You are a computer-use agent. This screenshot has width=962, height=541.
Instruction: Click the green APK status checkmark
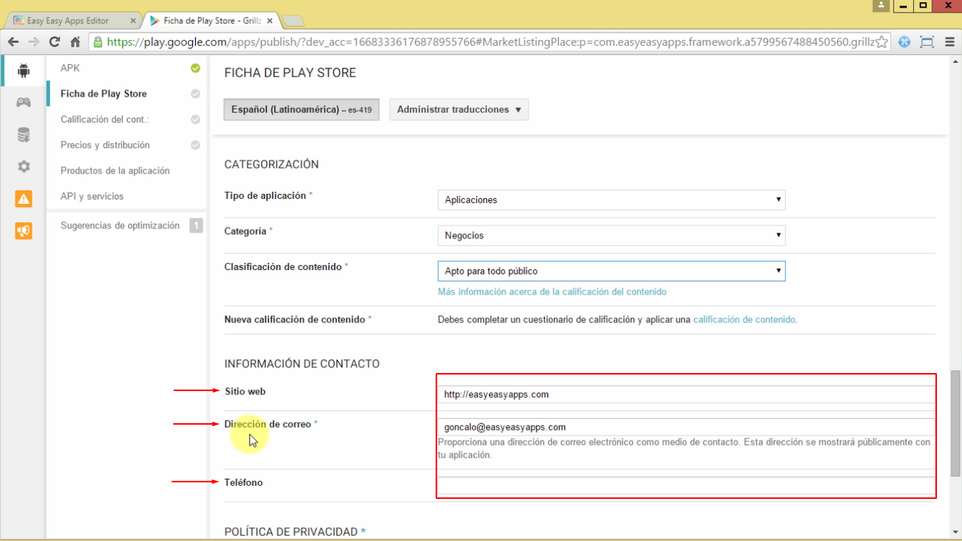[196, 68]
